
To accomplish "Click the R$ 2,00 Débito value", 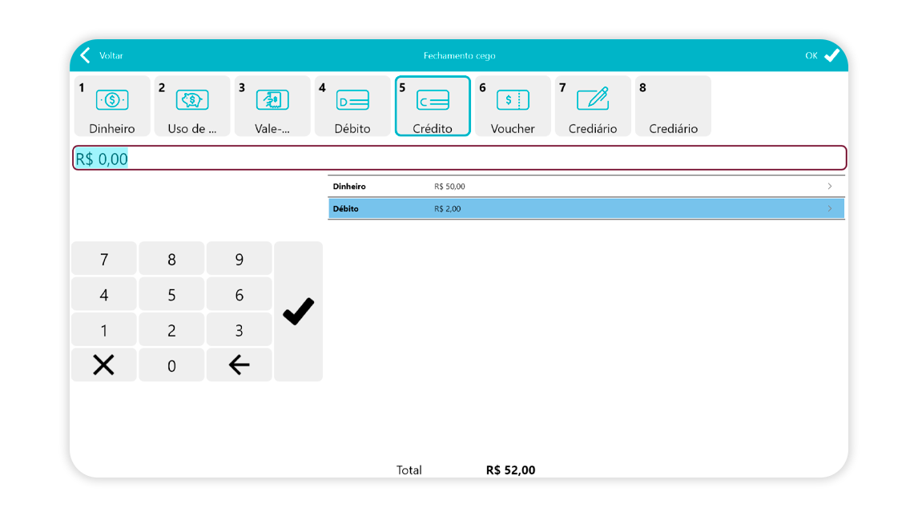I will point(447,208).
